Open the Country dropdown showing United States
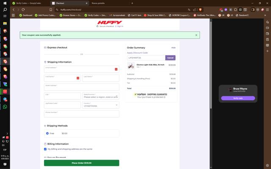The image size is (271, 169). tap(101, 105)
